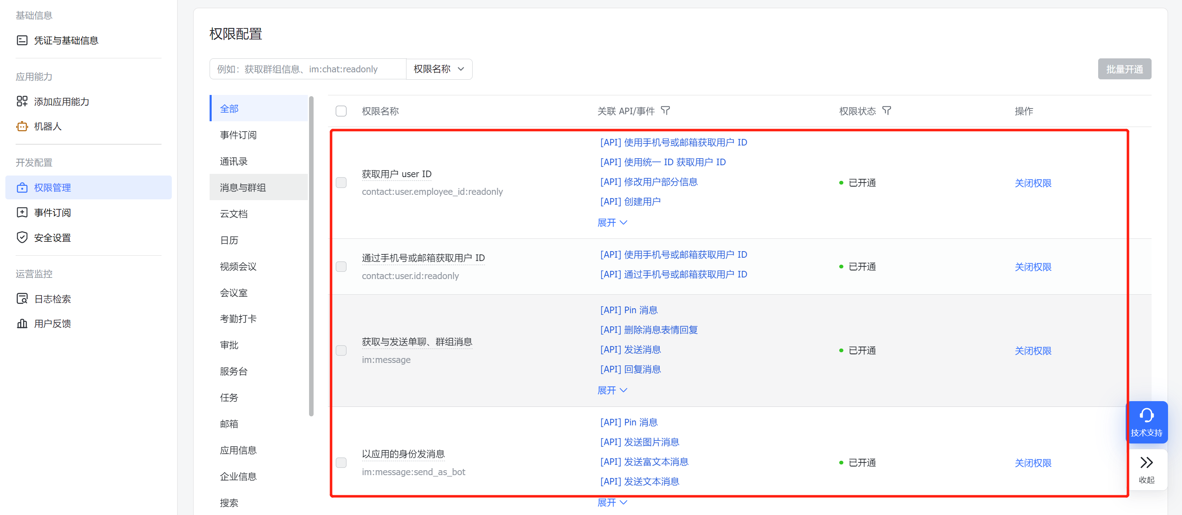Click the security settings shield icon

point(21,237)
